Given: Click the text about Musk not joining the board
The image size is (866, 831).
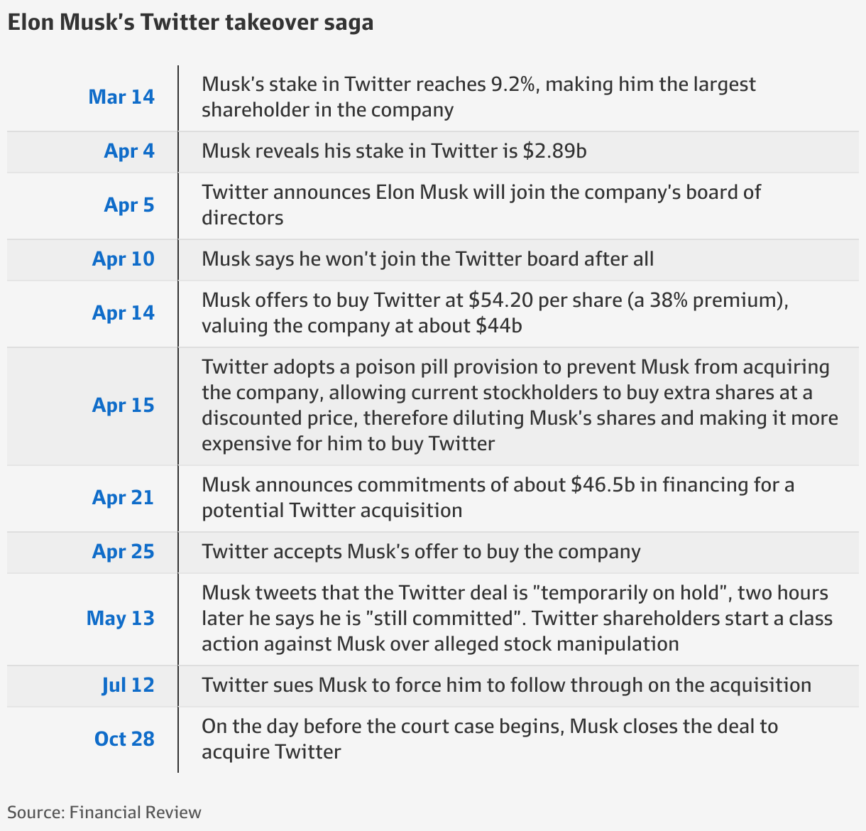Looking at the screenshot, I should [428, 259].
